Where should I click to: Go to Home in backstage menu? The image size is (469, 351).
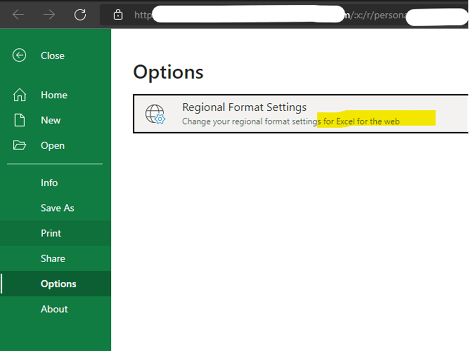tap(54, 95)
